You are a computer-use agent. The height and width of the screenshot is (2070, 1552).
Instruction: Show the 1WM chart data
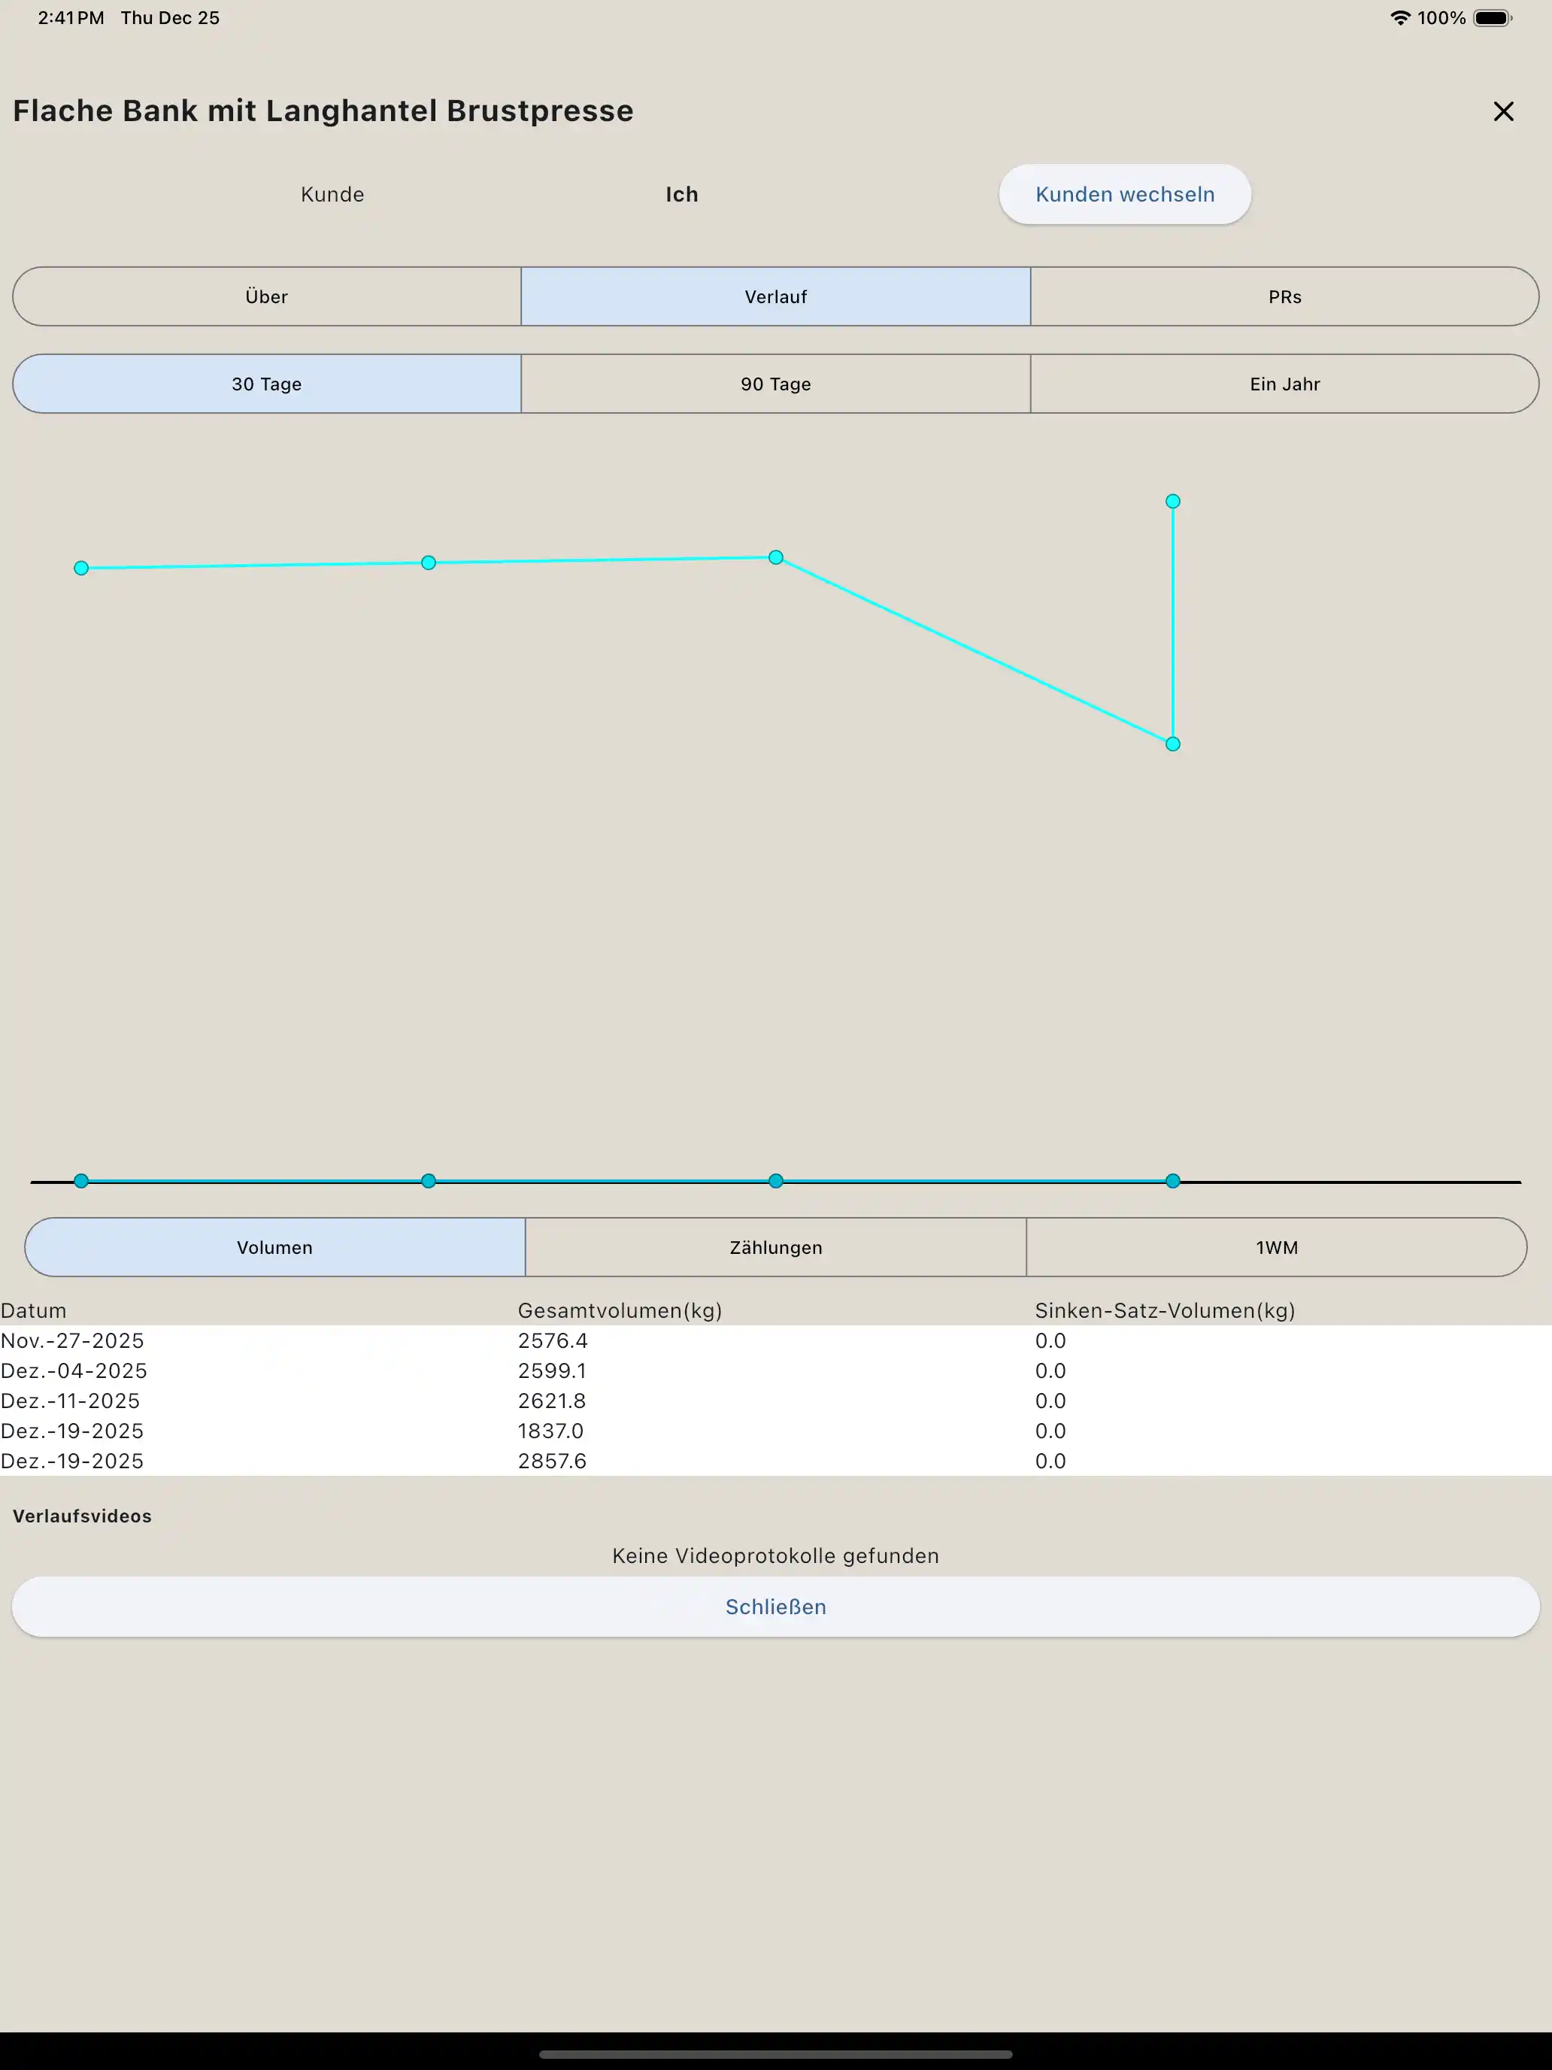[x=1276, y=1247]
